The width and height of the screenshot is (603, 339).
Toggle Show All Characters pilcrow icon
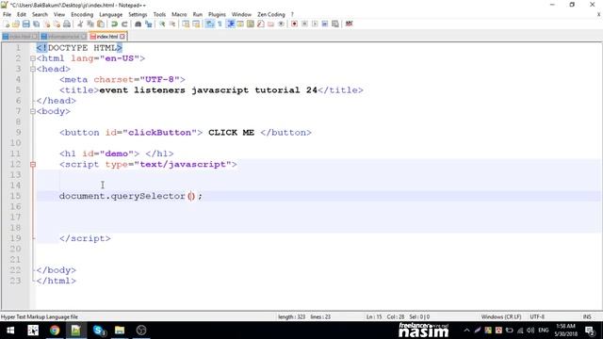pyautogui.click(x=220, y=24)
